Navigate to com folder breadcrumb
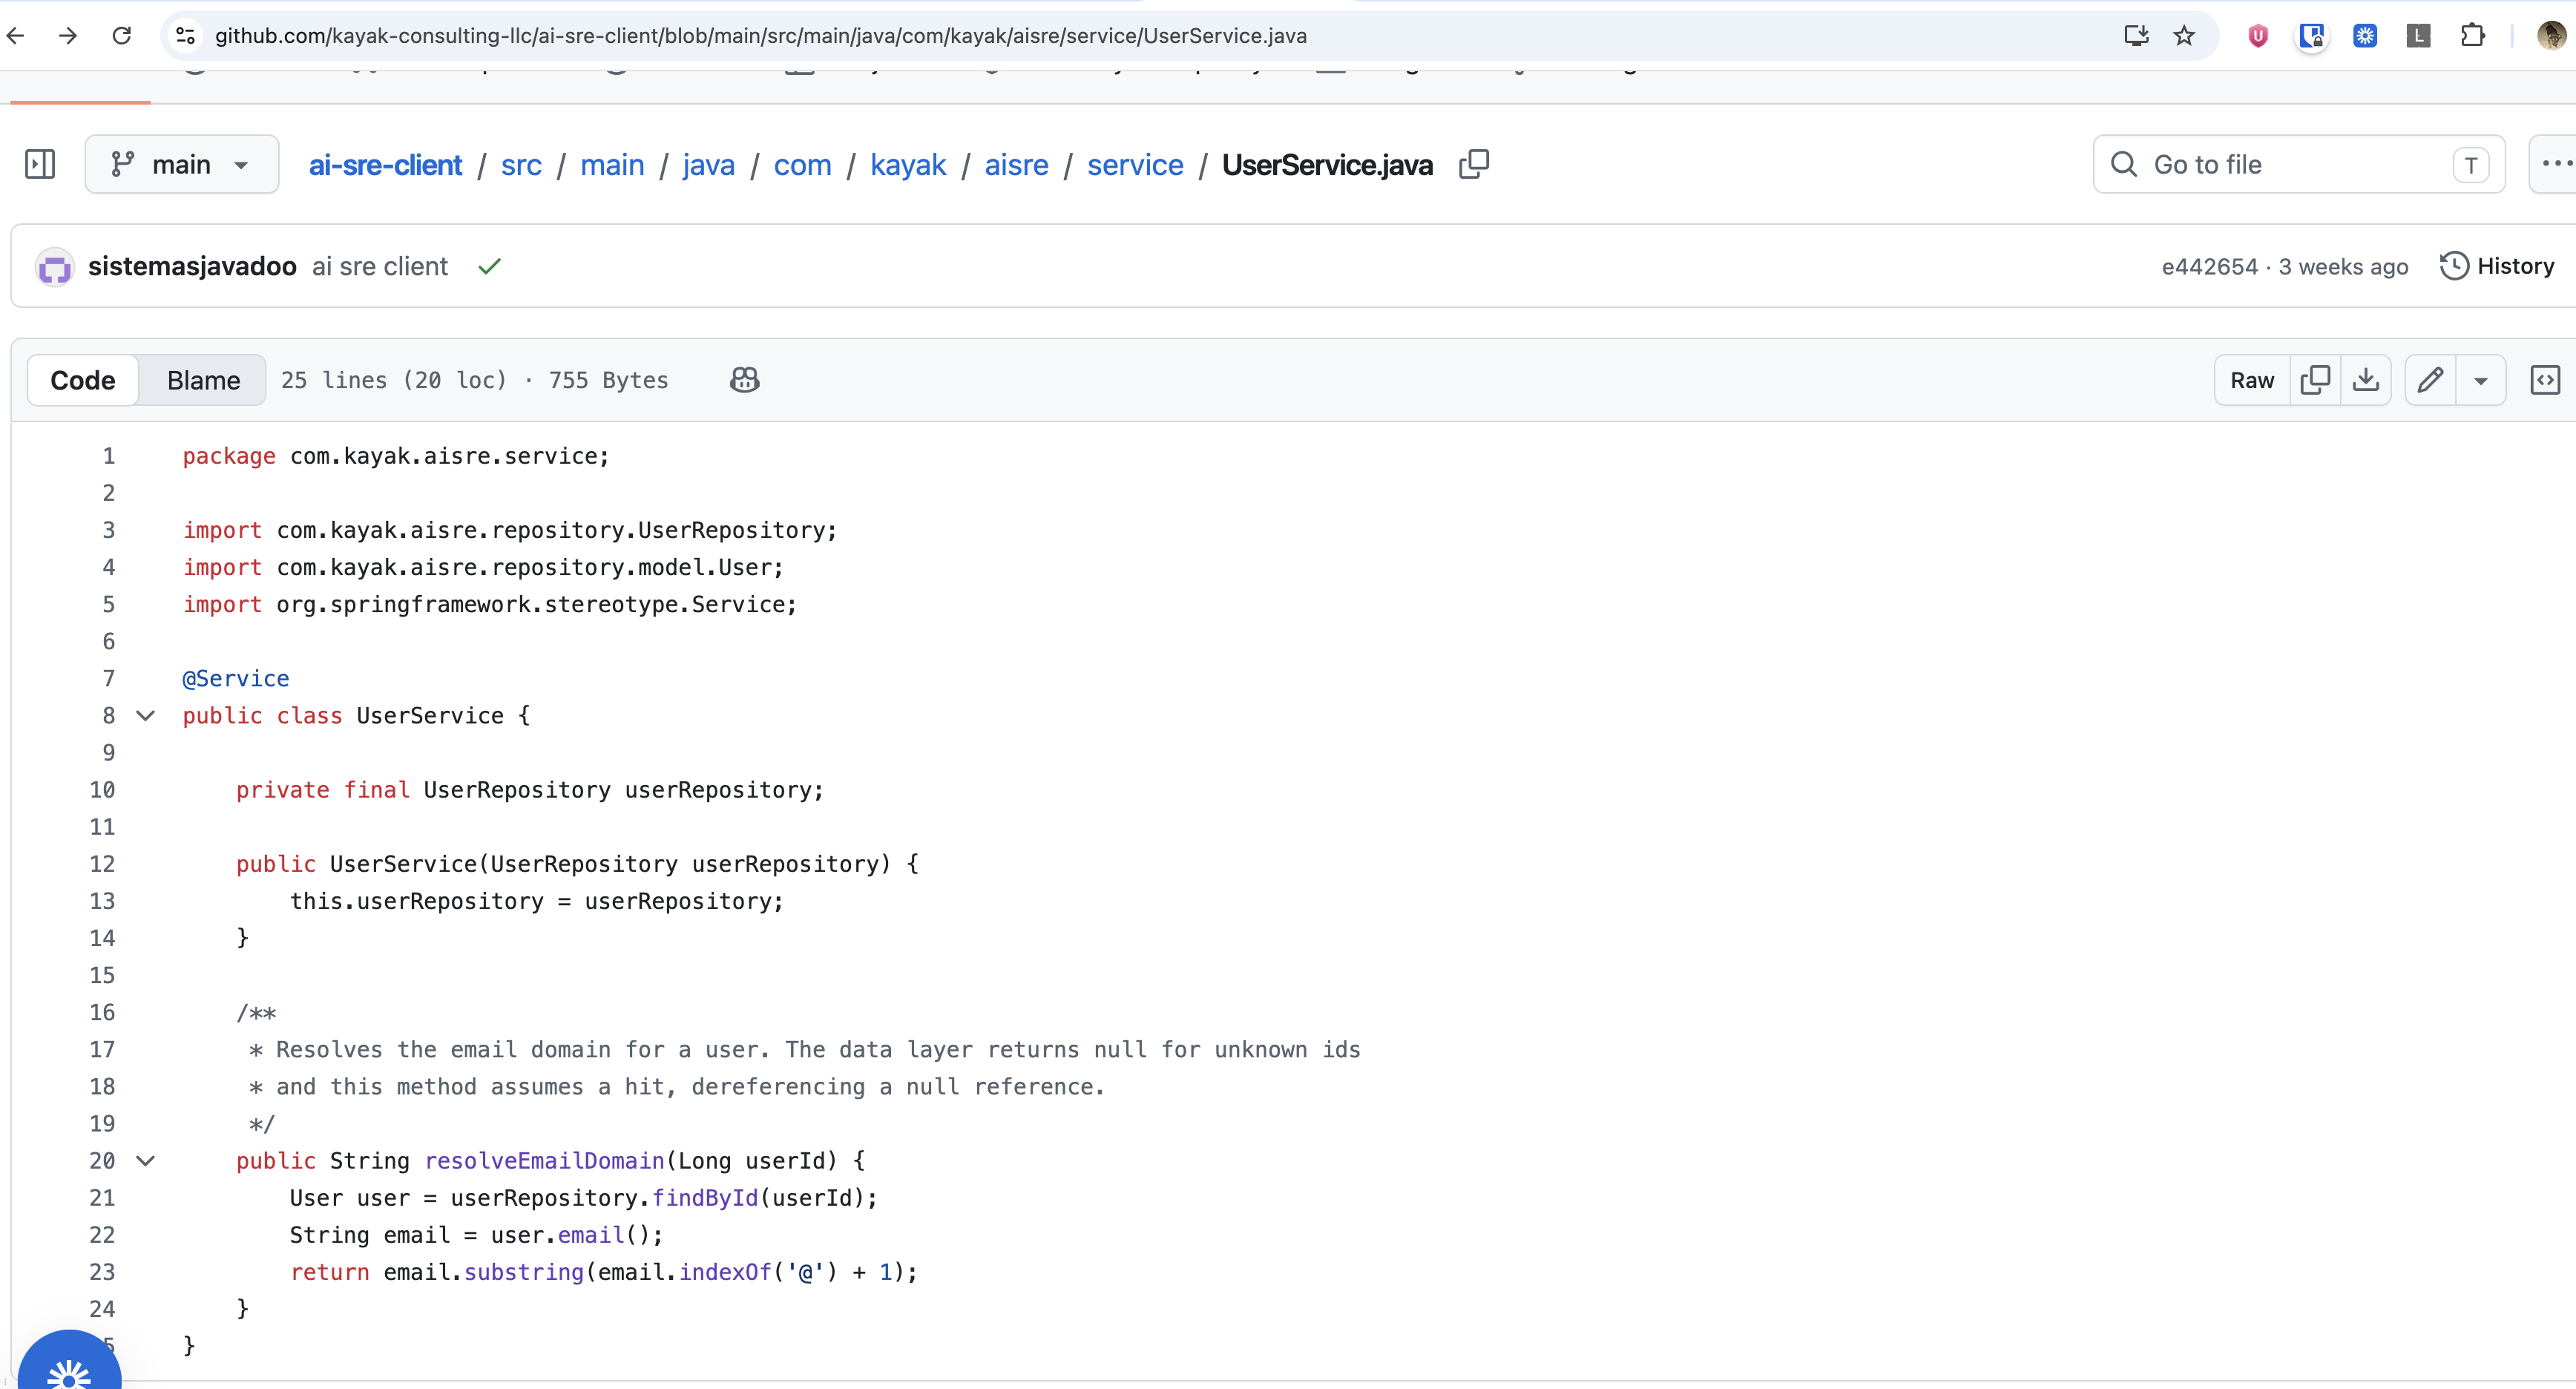The height and width of the screenshot is (1389, 2576). click(803, 164)
